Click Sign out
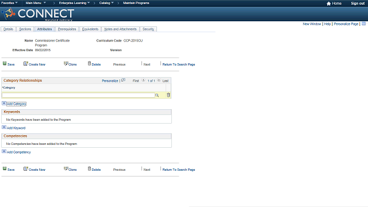 click(358, 3)
